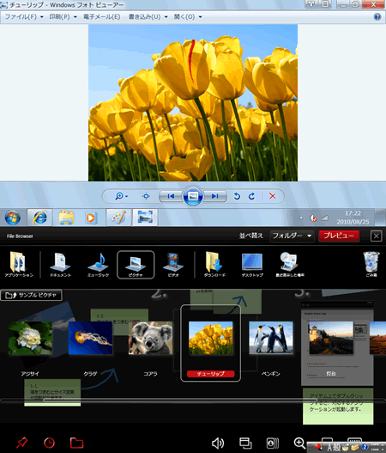Go up from サンプル ピクチャ folder
Viewport: 386px width, 453px height.
[31, 295]
